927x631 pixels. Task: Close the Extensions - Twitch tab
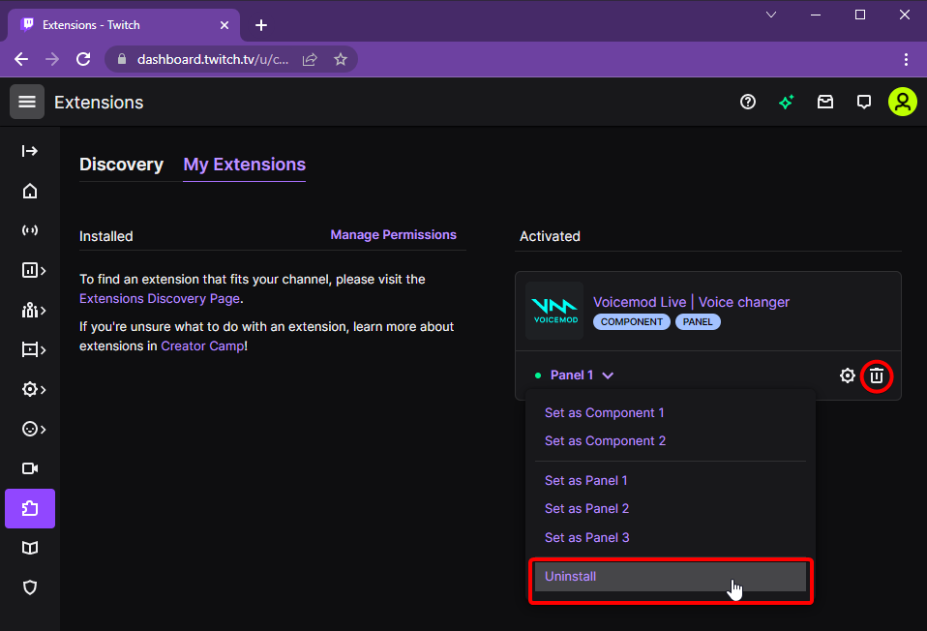(x=224, y=25)
